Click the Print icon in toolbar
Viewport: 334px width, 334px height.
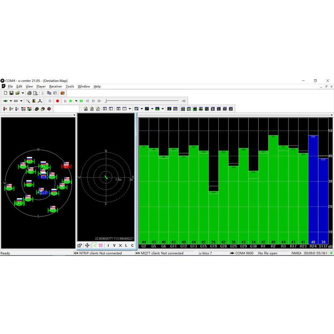tap(30, 93)
